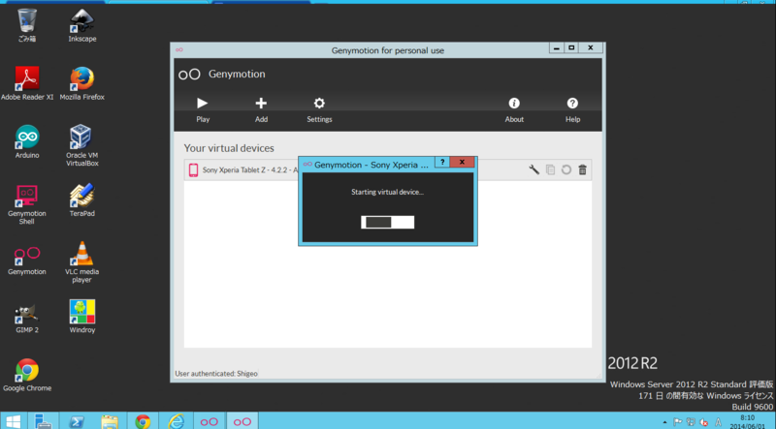
Task: Click the taskbar clock showing 8:10
Action: 747,421
